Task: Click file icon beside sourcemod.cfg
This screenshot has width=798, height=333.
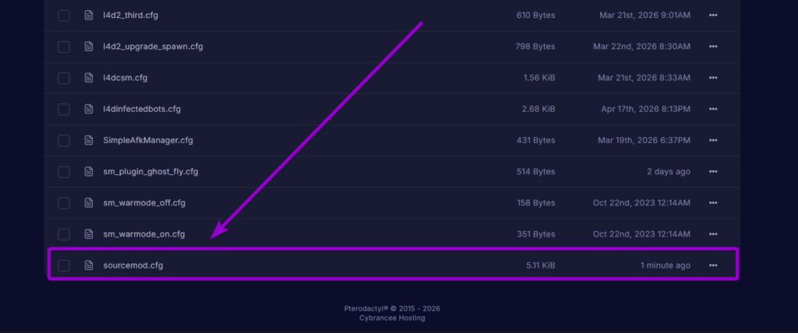Action: click(x=88, y=265)
